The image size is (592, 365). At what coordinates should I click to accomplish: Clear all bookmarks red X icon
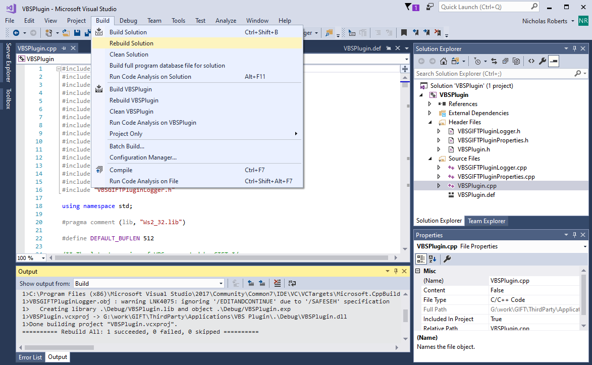click(438, 32)
